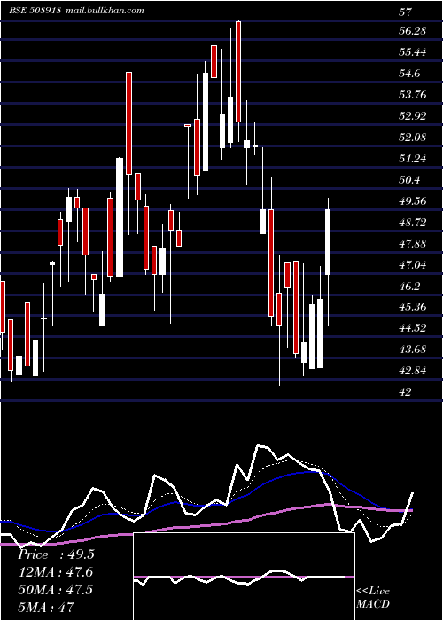
Task: Select the 47.04 price axis label
Action: (413, 265)
